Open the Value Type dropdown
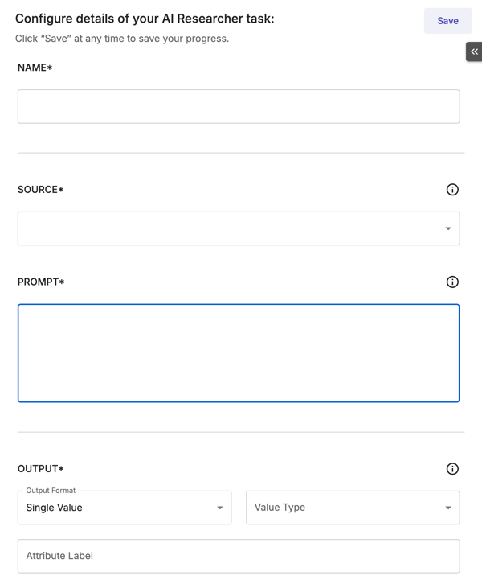Image resolution: width=482 pixels, height=588 pixels. [353, 508]
